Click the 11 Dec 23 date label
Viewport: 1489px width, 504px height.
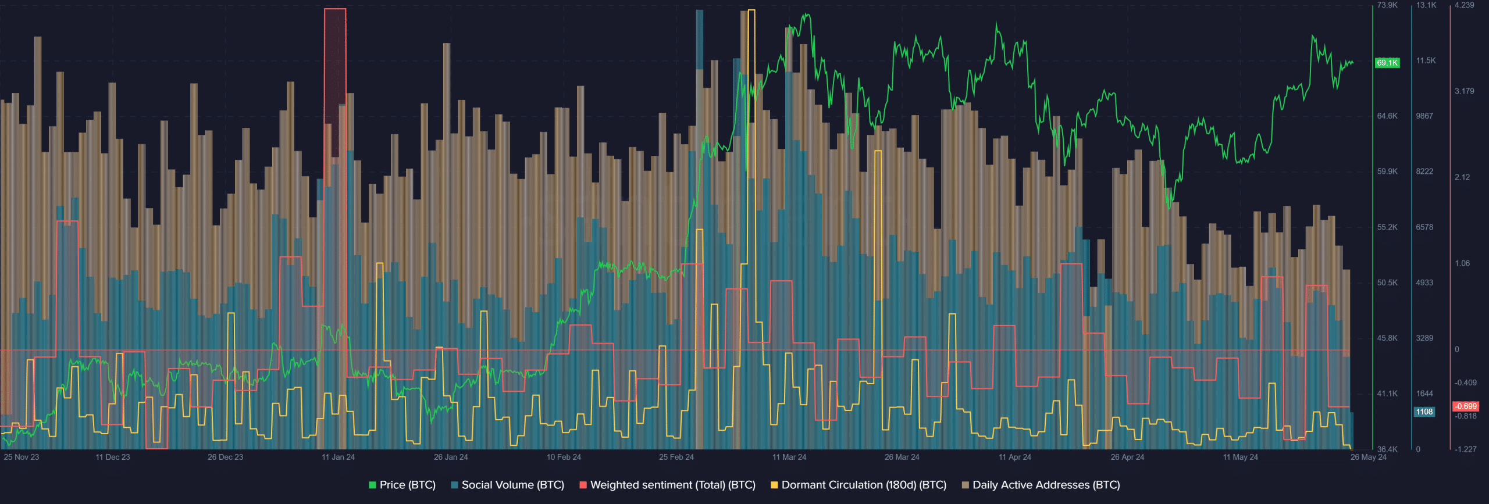point(113,457)
